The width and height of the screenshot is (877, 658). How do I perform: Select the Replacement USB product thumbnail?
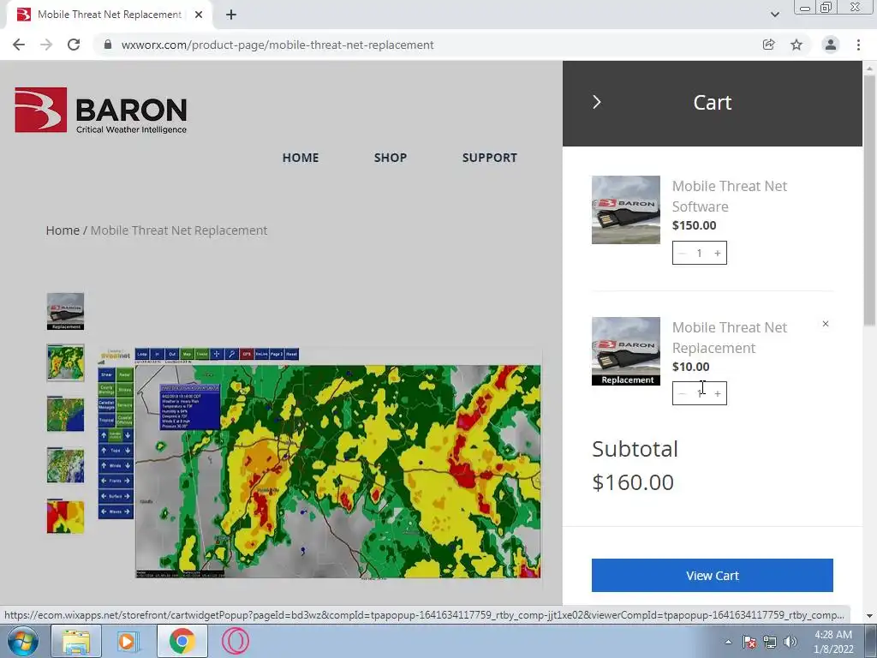pyautogui.click(x=65, y=311)
